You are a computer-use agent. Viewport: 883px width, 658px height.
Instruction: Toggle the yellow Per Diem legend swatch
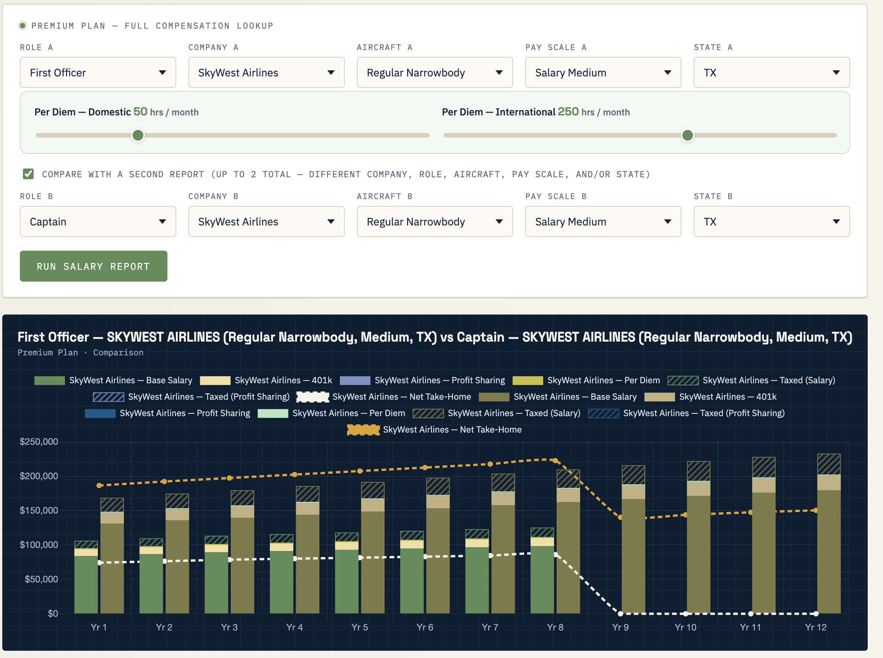(x=528, y=380)
